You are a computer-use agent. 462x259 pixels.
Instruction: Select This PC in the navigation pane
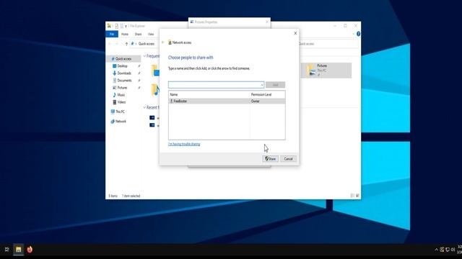pyautogui.click(x=120, y=112)
